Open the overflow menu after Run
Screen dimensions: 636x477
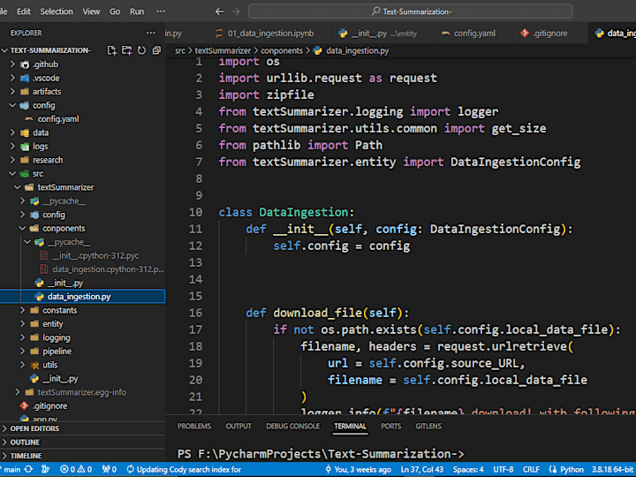tap(161, 11)
